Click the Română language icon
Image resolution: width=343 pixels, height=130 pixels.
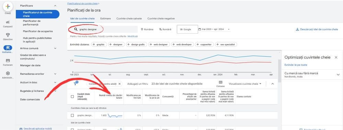[160, 29]
